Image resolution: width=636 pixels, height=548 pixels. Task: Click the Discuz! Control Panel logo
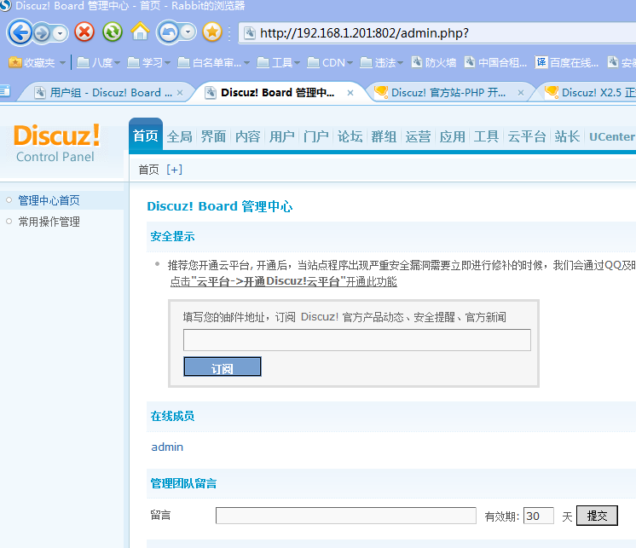[x=57, y=142]
